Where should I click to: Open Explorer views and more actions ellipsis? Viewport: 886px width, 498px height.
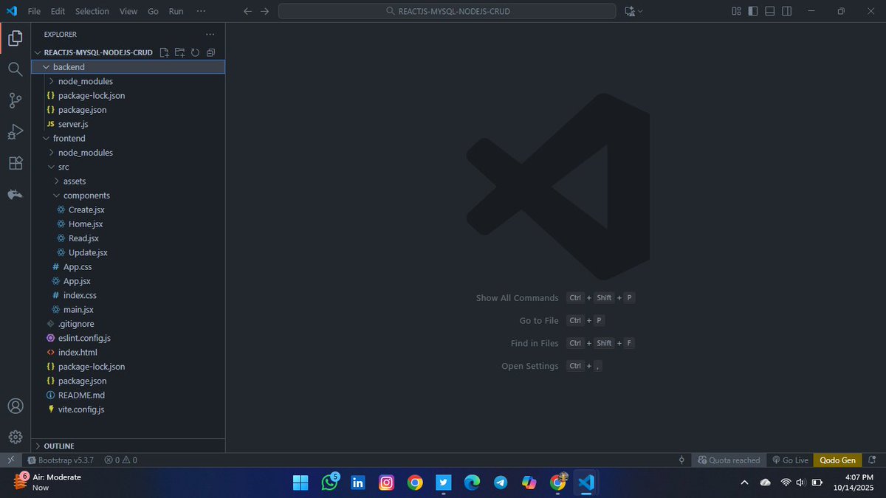click(x=210, y=34)
